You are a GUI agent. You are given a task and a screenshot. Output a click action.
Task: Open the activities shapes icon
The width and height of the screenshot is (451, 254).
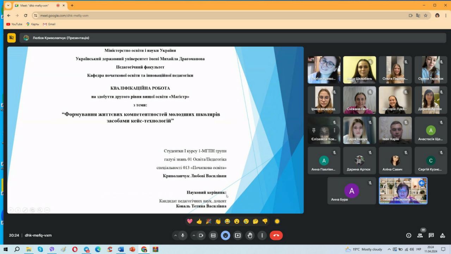click(443, 235)
